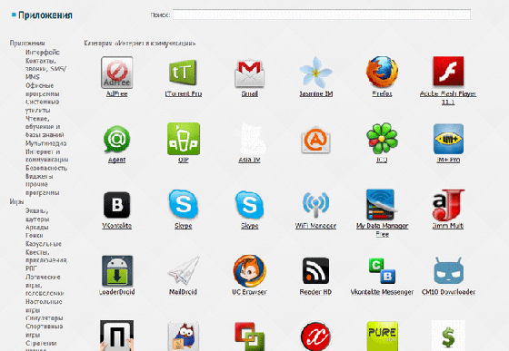This screenshot has height=351, width=509.
Task: Click the owl app icon
Action: point(184,336)
